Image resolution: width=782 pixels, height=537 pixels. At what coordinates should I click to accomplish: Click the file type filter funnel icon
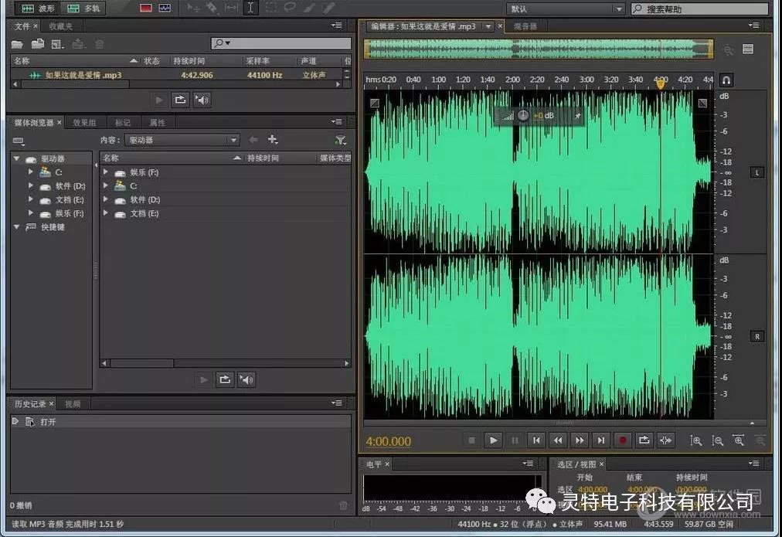pos(341,140)
